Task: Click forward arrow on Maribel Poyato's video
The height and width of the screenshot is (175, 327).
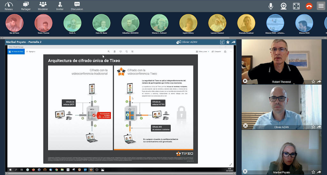Action: 319,172
